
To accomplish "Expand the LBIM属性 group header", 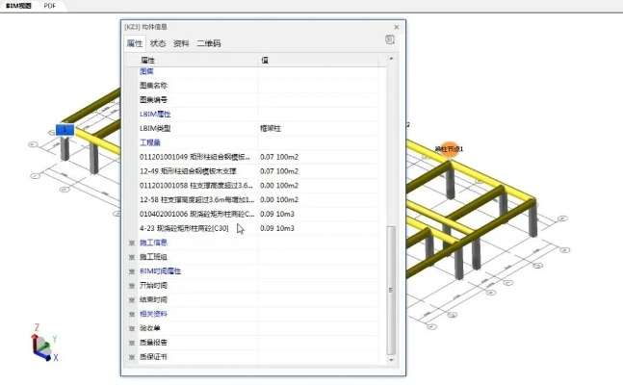I will (x=155, y=114).
